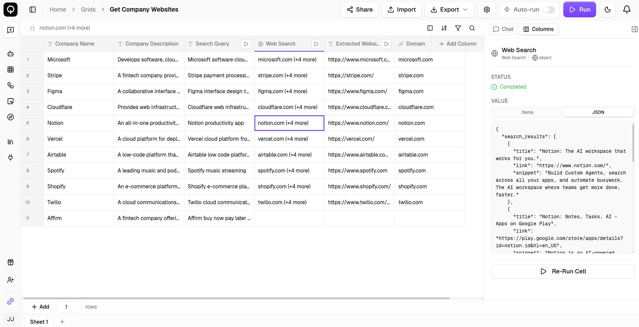Screen dimensions: 639x327
Task: Select the cell 'Microsoft'
Action: point(79,60)
